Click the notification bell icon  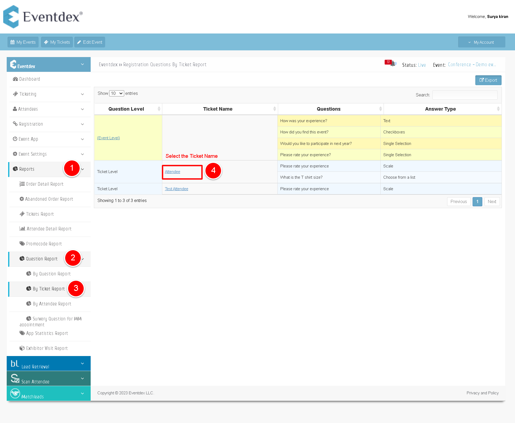click(x=393, y=64)
